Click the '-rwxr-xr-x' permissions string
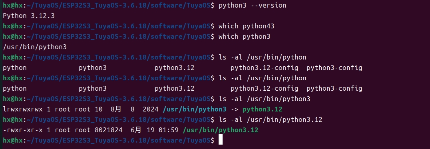Viewport: 430px width, 149px height. pos(23,130)
